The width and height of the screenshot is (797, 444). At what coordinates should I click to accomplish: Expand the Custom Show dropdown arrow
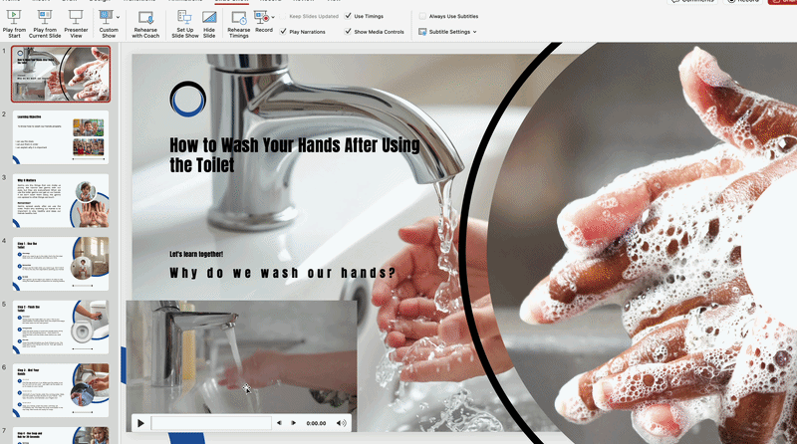tap(118, 17)
